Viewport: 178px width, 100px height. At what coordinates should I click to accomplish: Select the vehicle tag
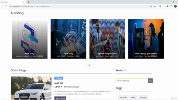point(123,97)
